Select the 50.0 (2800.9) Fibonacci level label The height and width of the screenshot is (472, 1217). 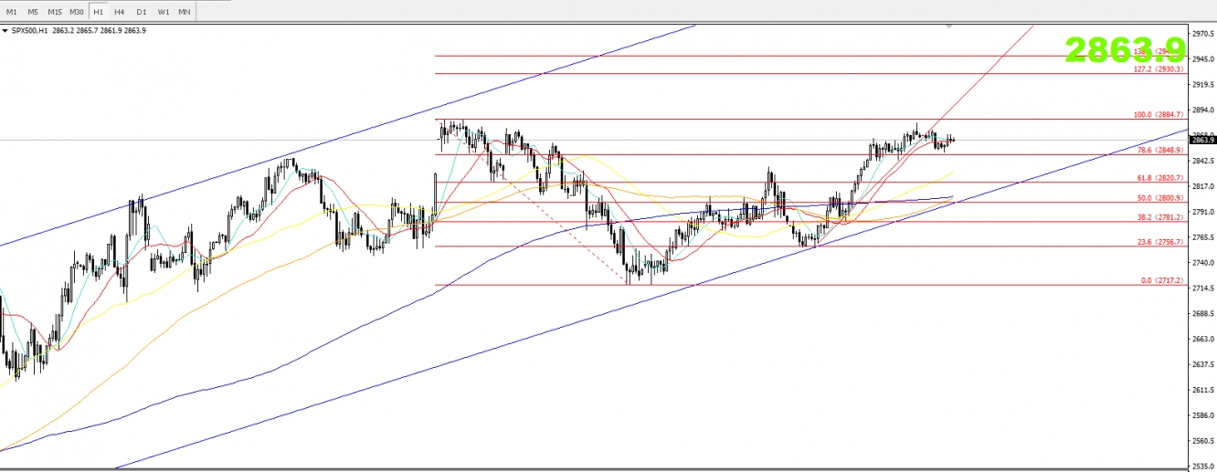coord(1159,198)
